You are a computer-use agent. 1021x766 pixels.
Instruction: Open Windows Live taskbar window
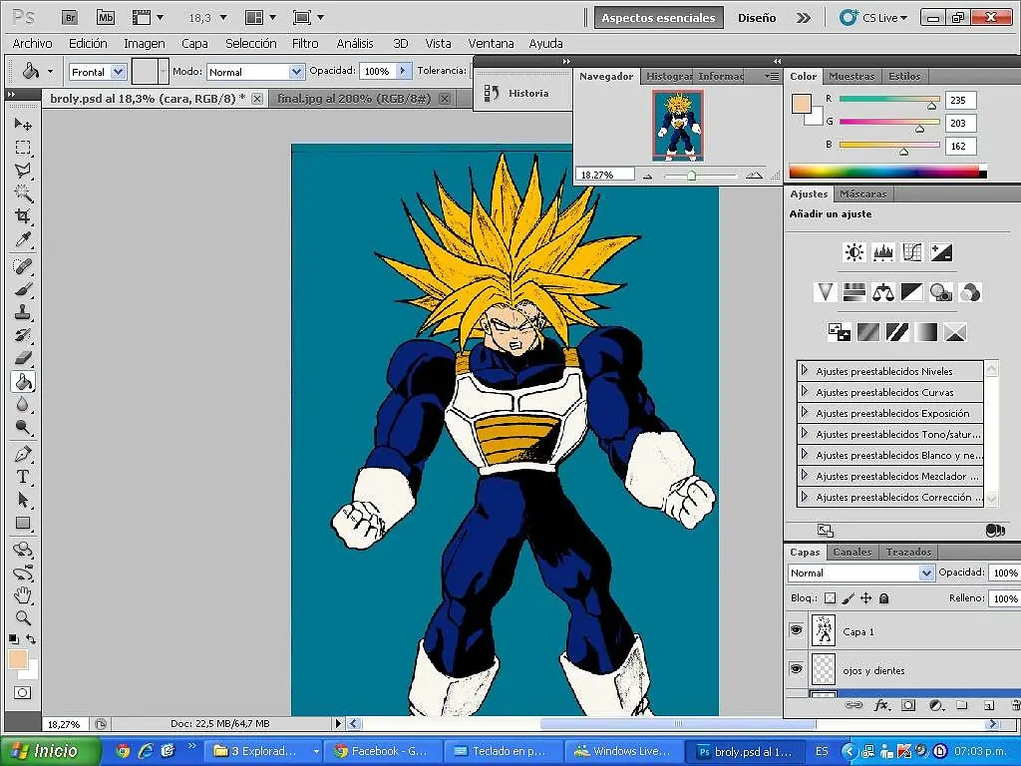[x=624, y=751]
